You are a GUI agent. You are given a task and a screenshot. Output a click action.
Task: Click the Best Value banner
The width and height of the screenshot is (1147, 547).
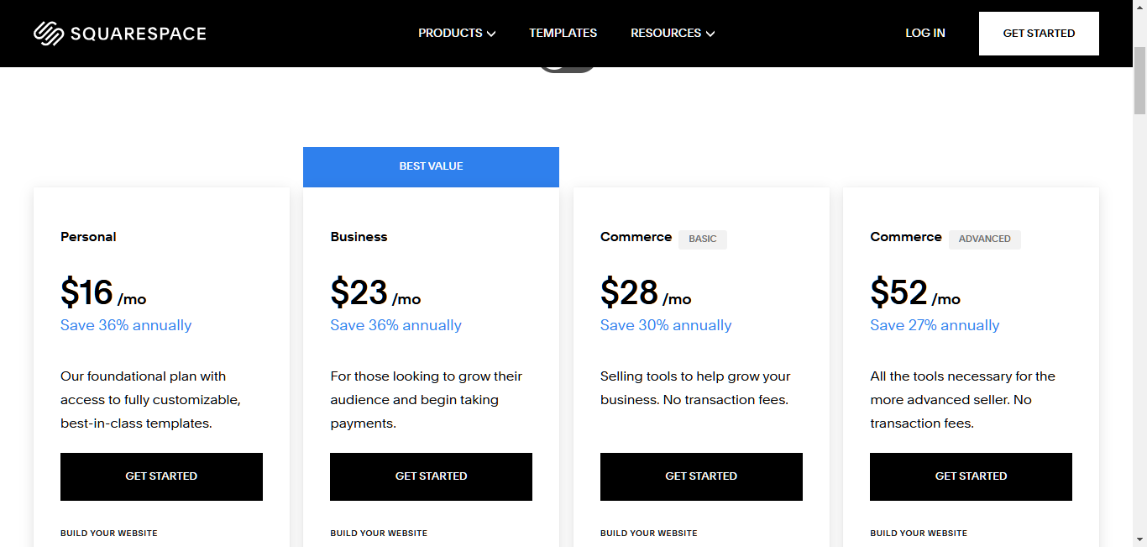[431, 167]
